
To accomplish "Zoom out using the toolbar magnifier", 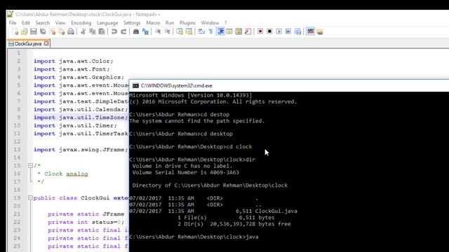I will coord(167,31).
